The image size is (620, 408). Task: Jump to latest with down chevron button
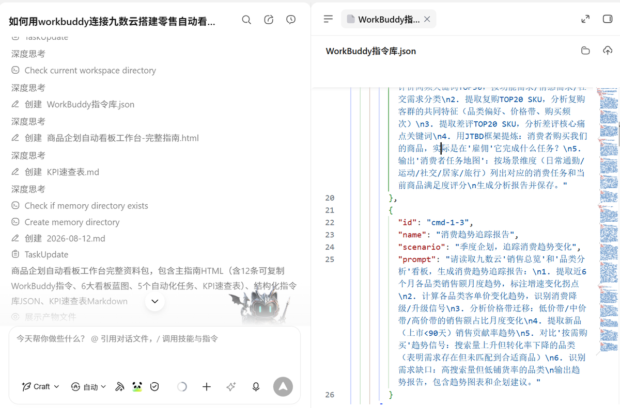click(155, 301)
